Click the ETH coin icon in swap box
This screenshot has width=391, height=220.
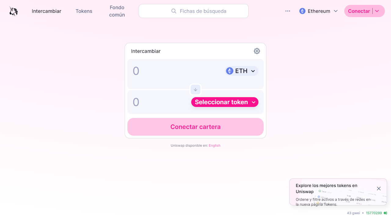230,71
